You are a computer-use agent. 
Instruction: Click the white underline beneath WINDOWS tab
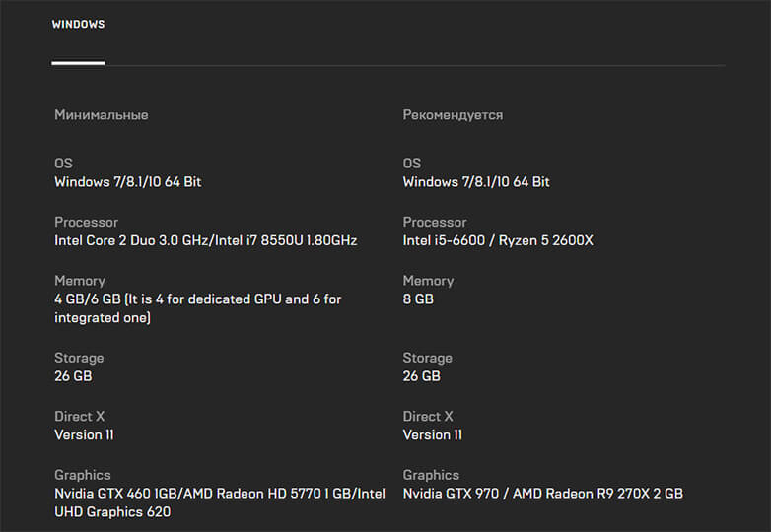[x=78, y=63]
